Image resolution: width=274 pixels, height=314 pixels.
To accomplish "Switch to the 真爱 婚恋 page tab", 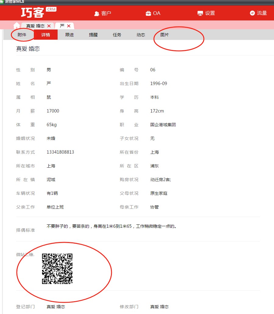I will [35, 26].
